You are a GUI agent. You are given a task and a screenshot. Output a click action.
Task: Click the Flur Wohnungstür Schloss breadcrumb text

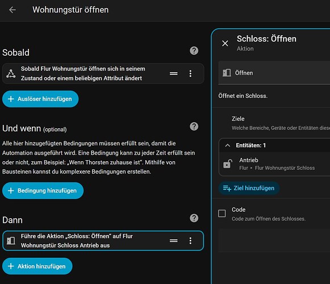(x=285, y=168)
